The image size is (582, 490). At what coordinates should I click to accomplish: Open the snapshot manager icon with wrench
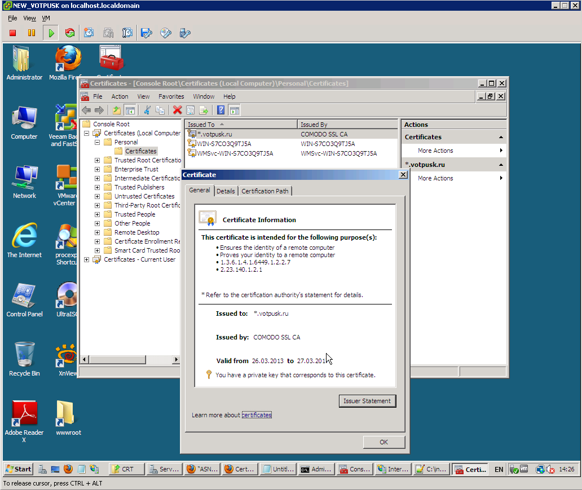click(127, 33)
